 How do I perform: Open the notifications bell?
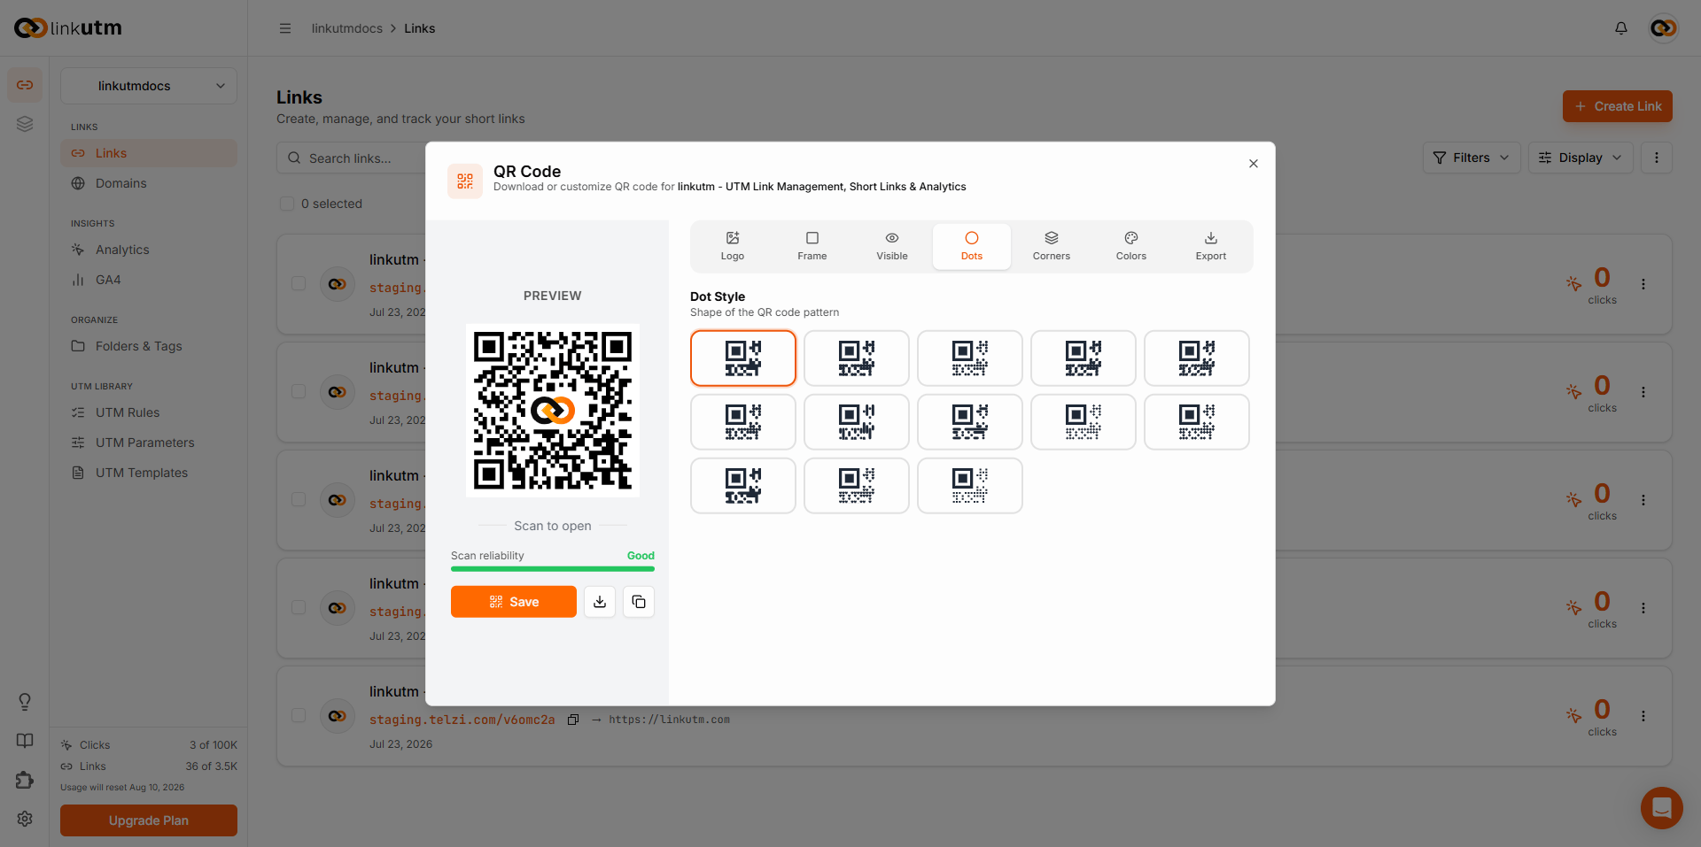coord(1620,28)
